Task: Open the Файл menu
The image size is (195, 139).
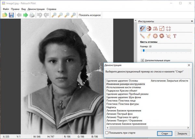Action: [6, 9]
